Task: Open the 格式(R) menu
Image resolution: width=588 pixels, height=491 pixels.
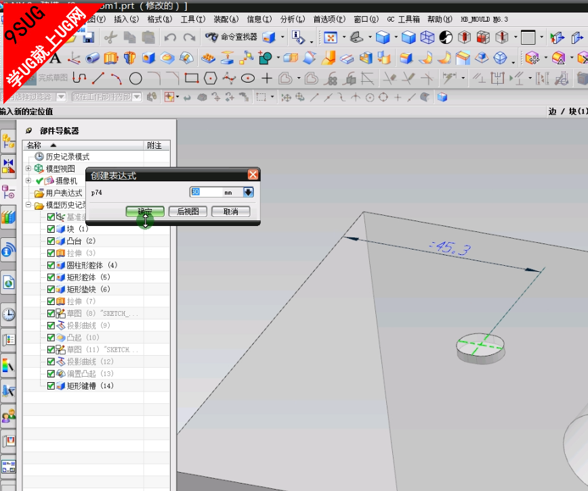Action: coord(160,20)
